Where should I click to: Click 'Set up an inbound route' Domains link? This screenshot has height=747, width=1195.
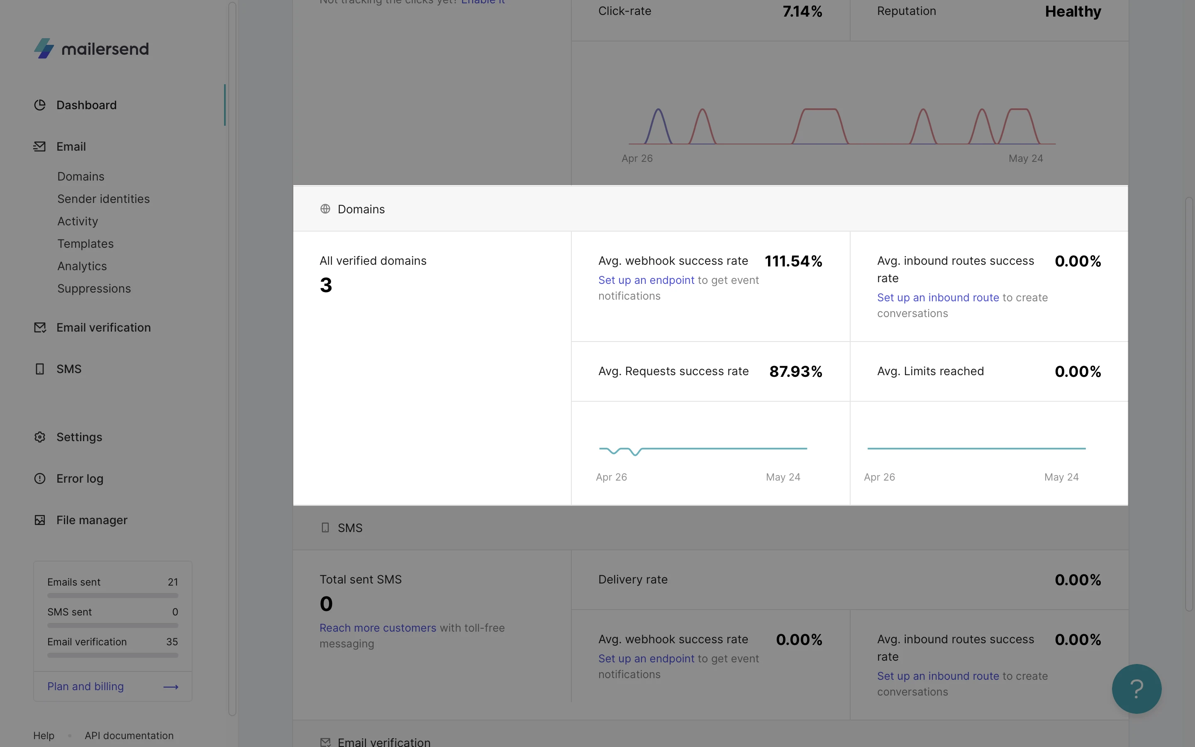coord(938,298)
